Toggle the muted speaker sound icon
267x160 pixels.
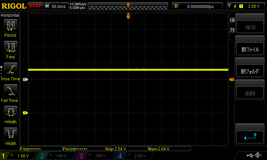258,155
